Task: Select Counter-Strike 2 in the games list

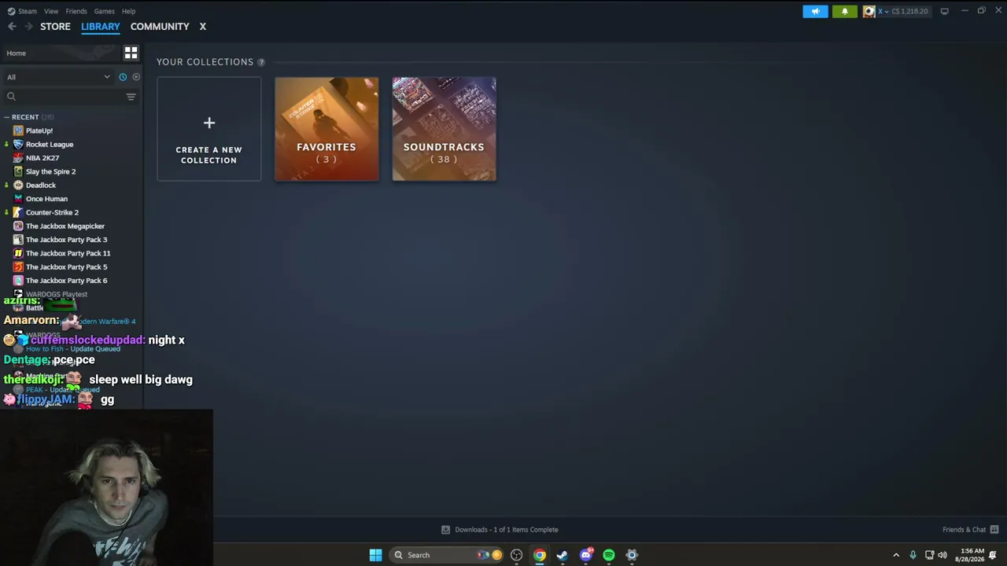Action: (x=52, y=212)
